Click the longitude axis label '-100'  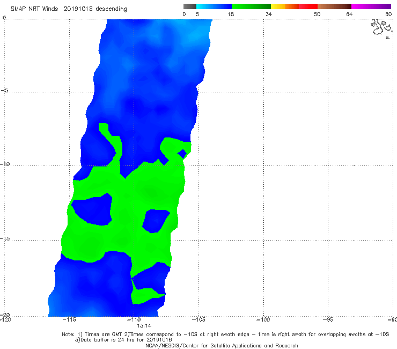coord(263,319)
